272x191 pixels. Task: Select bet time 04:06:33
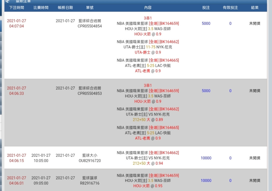pos(16,94)
